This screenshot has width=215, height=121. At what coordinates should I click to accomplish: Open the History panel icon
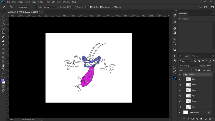[x=175, y=15]
